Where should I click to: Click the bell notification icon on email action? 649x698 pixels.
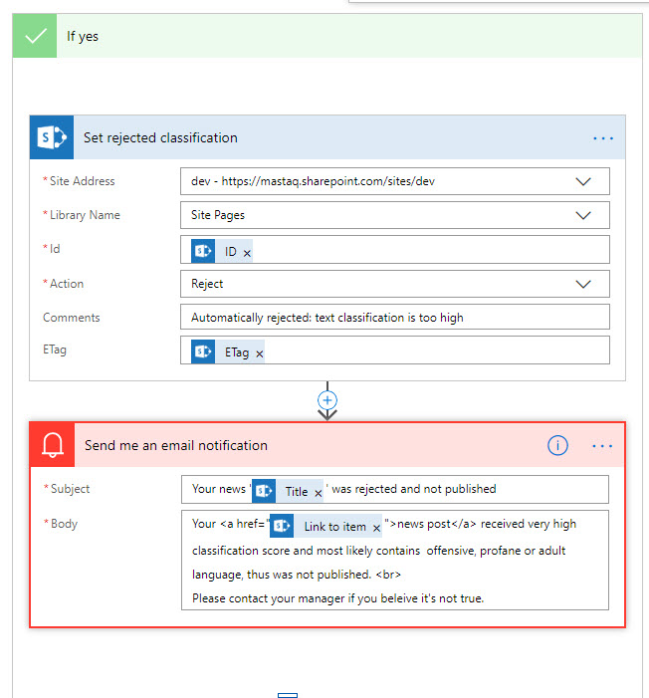pos(53,446)
